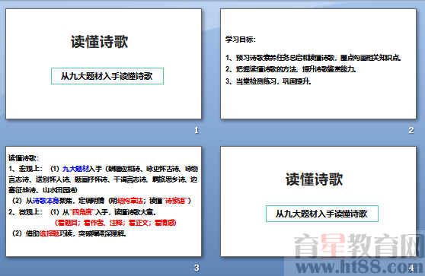Click the 读懂诗歌 title on slide 1
425x276 pixels.
[100, 42]
